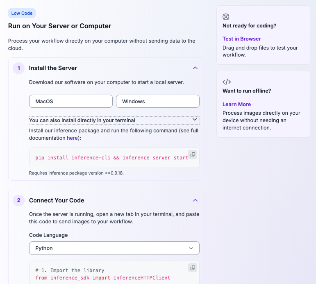Viewport: 316px width, 284px height.
Task: Open the Test in Browser link
Action: click(x=241, y=39)
